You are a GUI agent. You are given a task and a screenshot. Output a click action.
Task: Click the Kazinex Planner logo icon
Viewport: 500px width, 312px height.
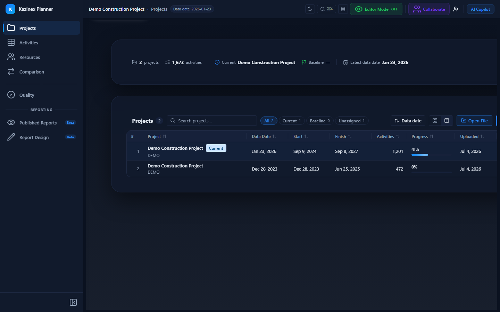click(x=10, y=9)
